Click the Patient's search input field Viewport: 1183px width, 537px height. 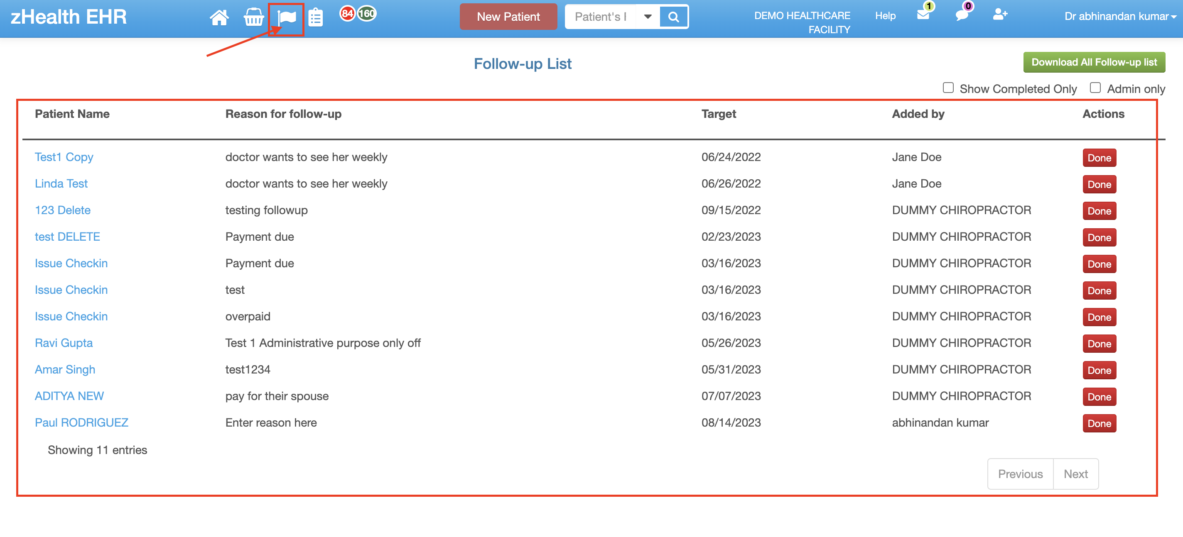(600, 17)
